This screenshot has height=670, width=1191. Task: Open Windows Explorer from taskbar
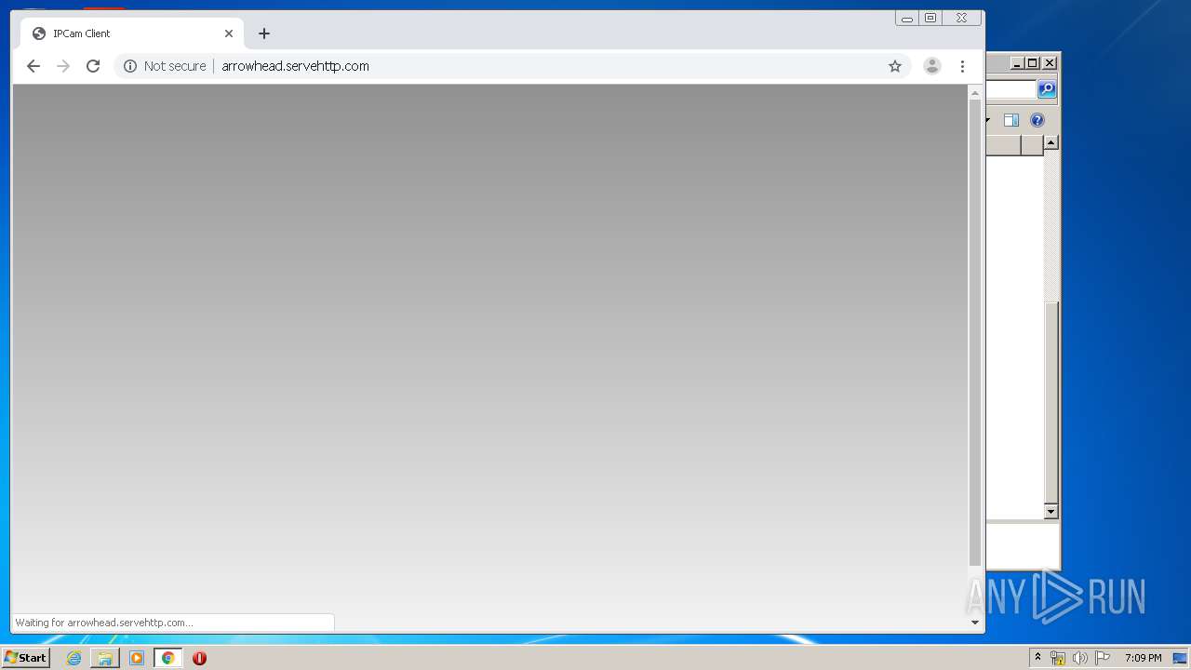(105, 658)
